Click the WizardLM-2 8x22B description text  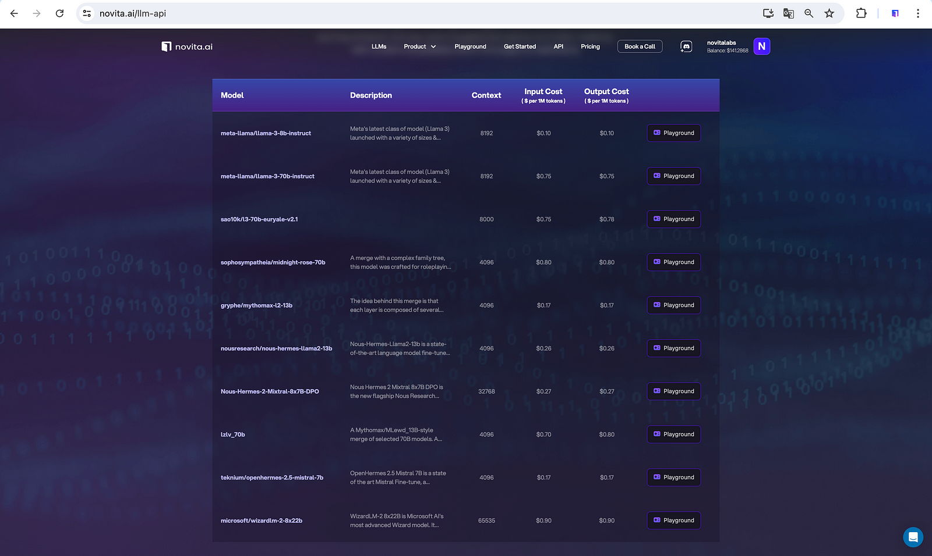click(x=397, y=521)
